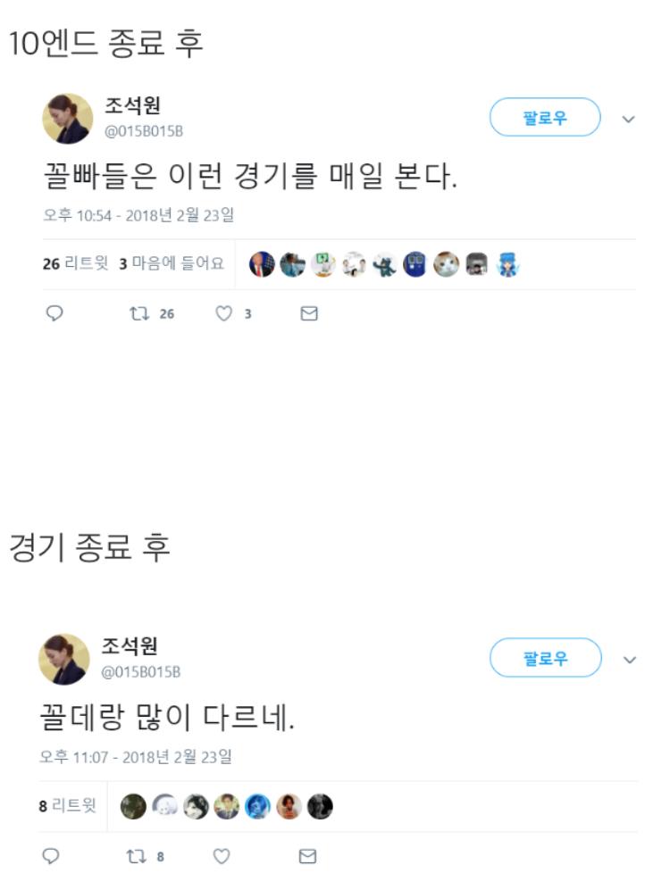Like the second tweet
Image resolution: width=670 pixels, height=890 pixels.
[222, 856]
